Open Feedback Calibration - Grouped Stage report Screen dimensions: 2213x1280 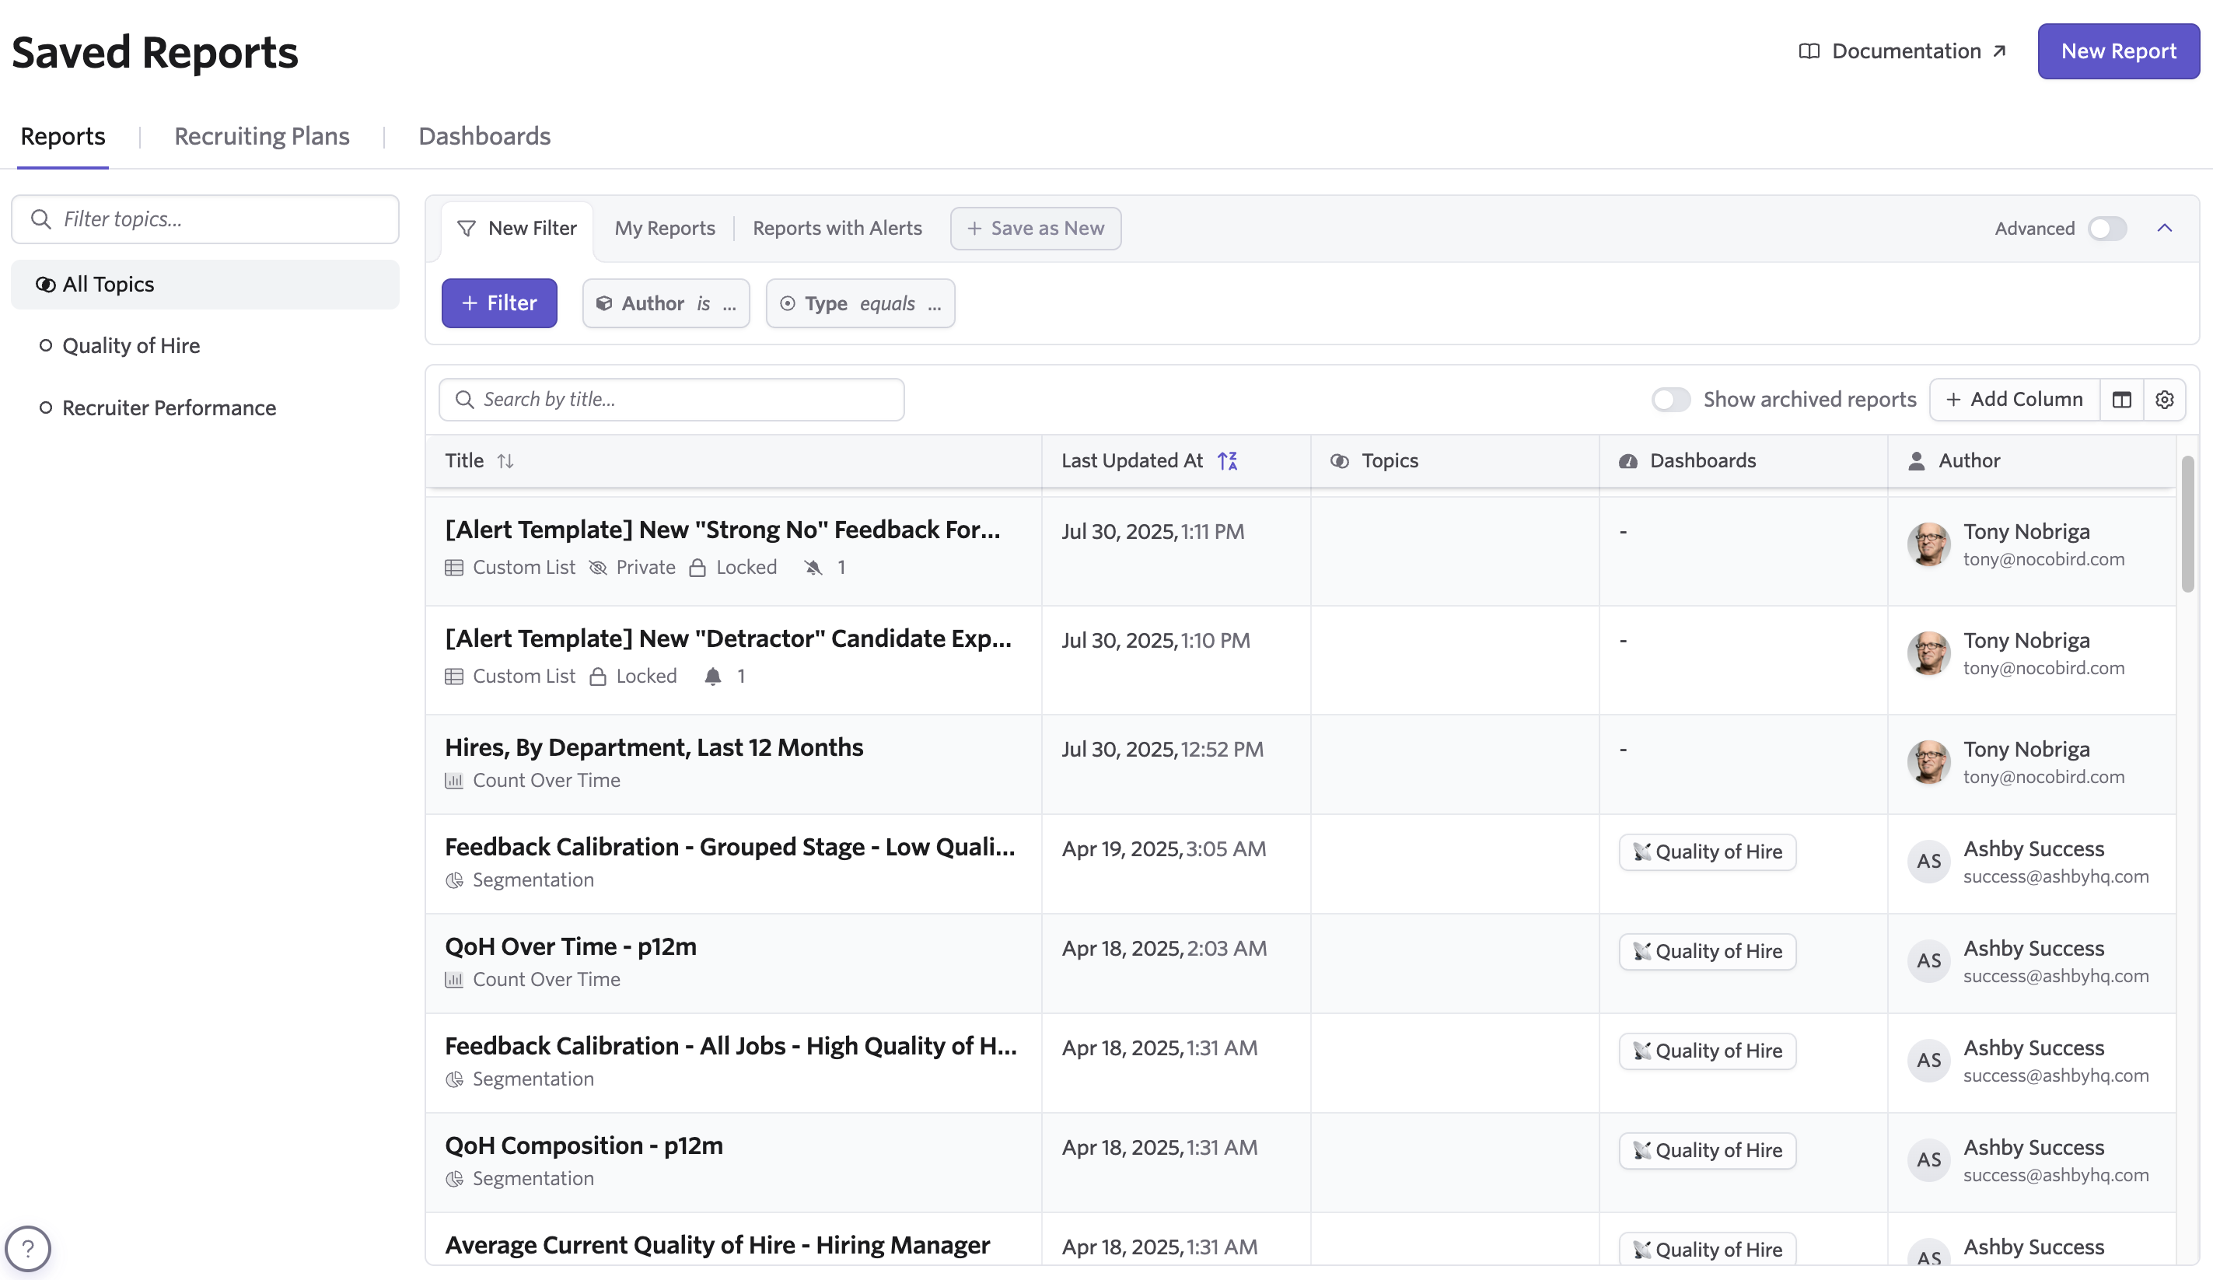[729, 847]
